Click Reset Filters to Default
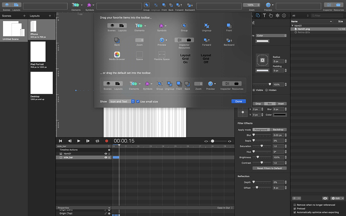 click(x=269, y=168)
